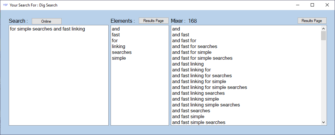335x135 pixels.
Task: Click the Mixer list scrollbar thumb
Action: click(323, 36)
